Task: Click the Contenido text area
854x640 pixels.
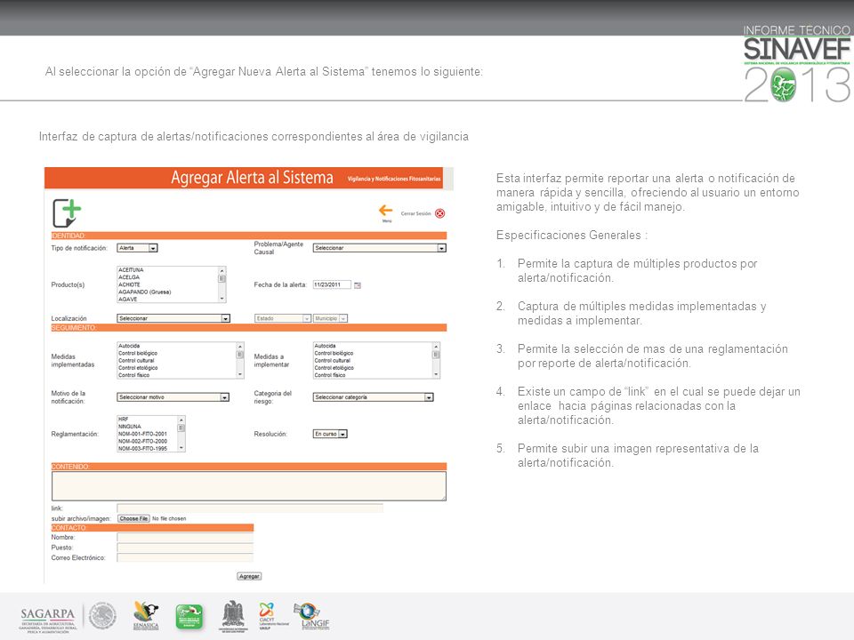Action: (x=249, y=486)
